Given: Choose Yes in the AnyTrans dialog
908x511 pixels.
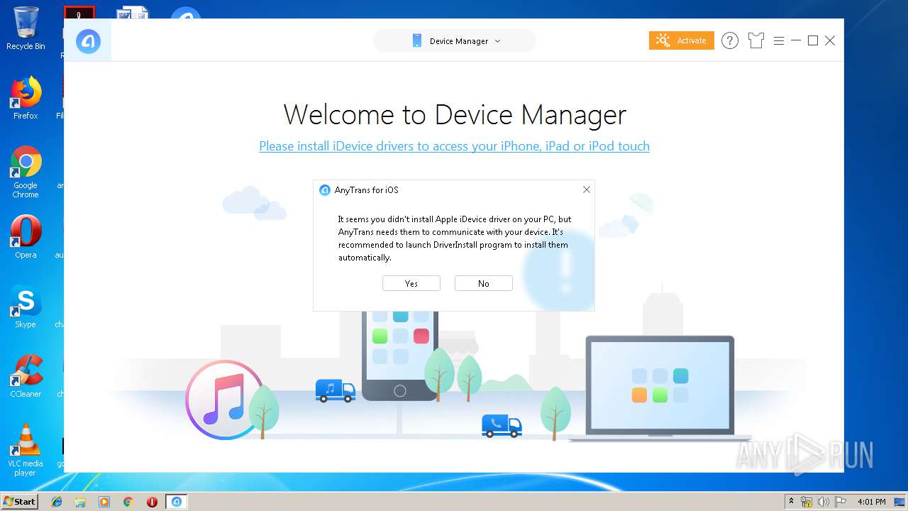Looking at the screenshot, I should pyautogui.click(x=411, y=283).
